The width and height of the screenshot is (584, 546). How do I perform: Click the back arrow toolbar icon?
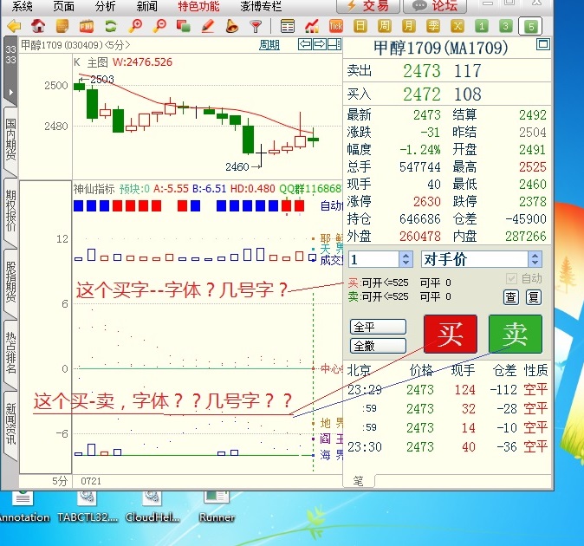click(14, 26)
